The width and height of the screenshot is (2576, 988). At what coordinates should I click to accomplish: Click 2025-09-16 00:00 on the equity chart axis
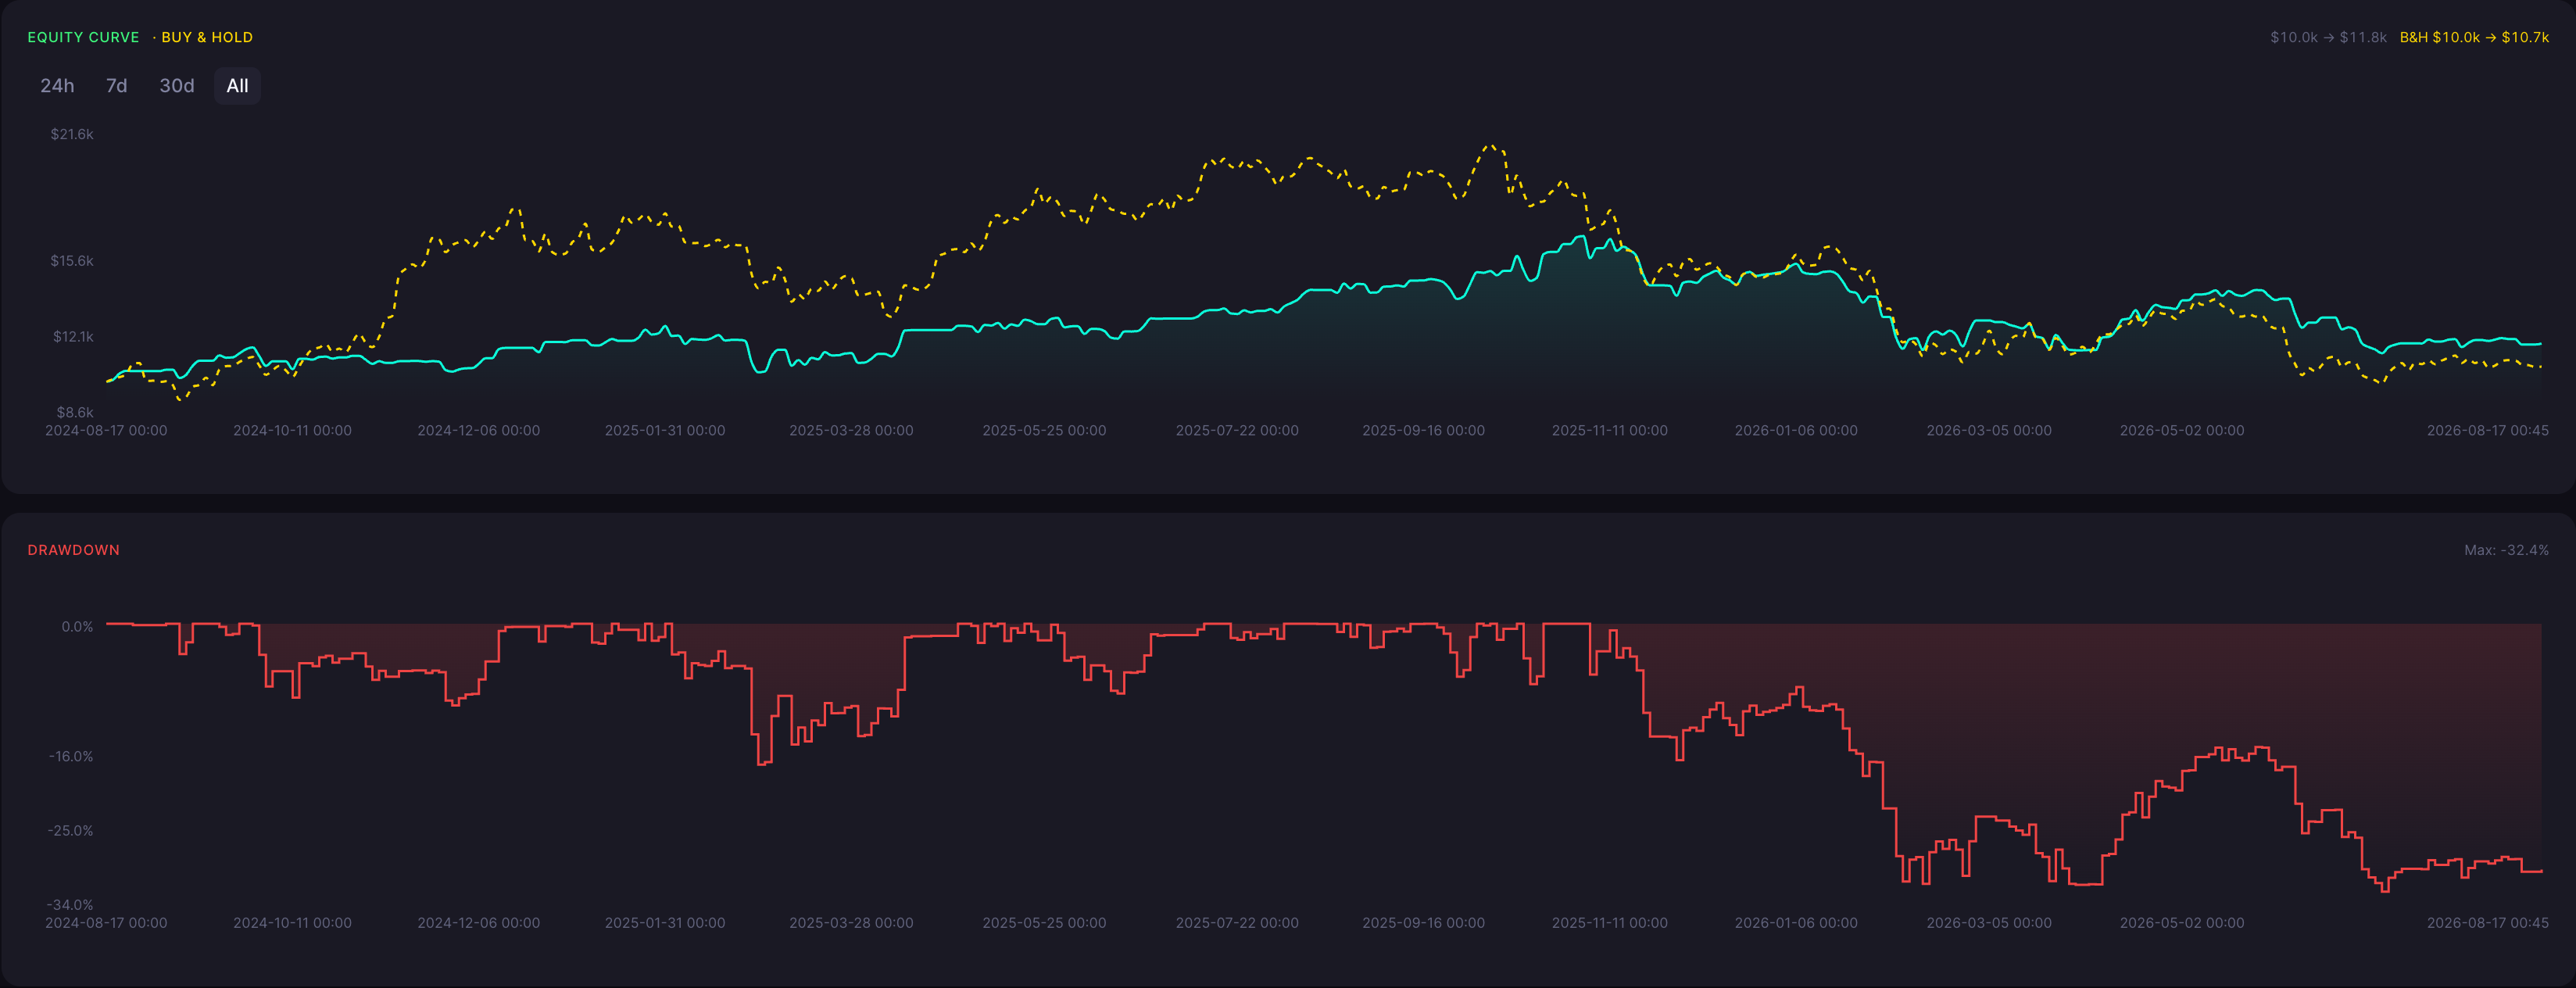[x=1423, y=431]
